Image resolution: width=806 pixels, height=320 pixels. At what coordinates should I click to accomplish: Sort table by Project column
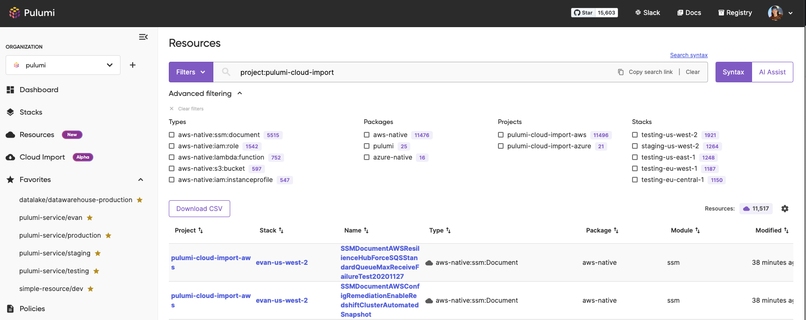189,230
